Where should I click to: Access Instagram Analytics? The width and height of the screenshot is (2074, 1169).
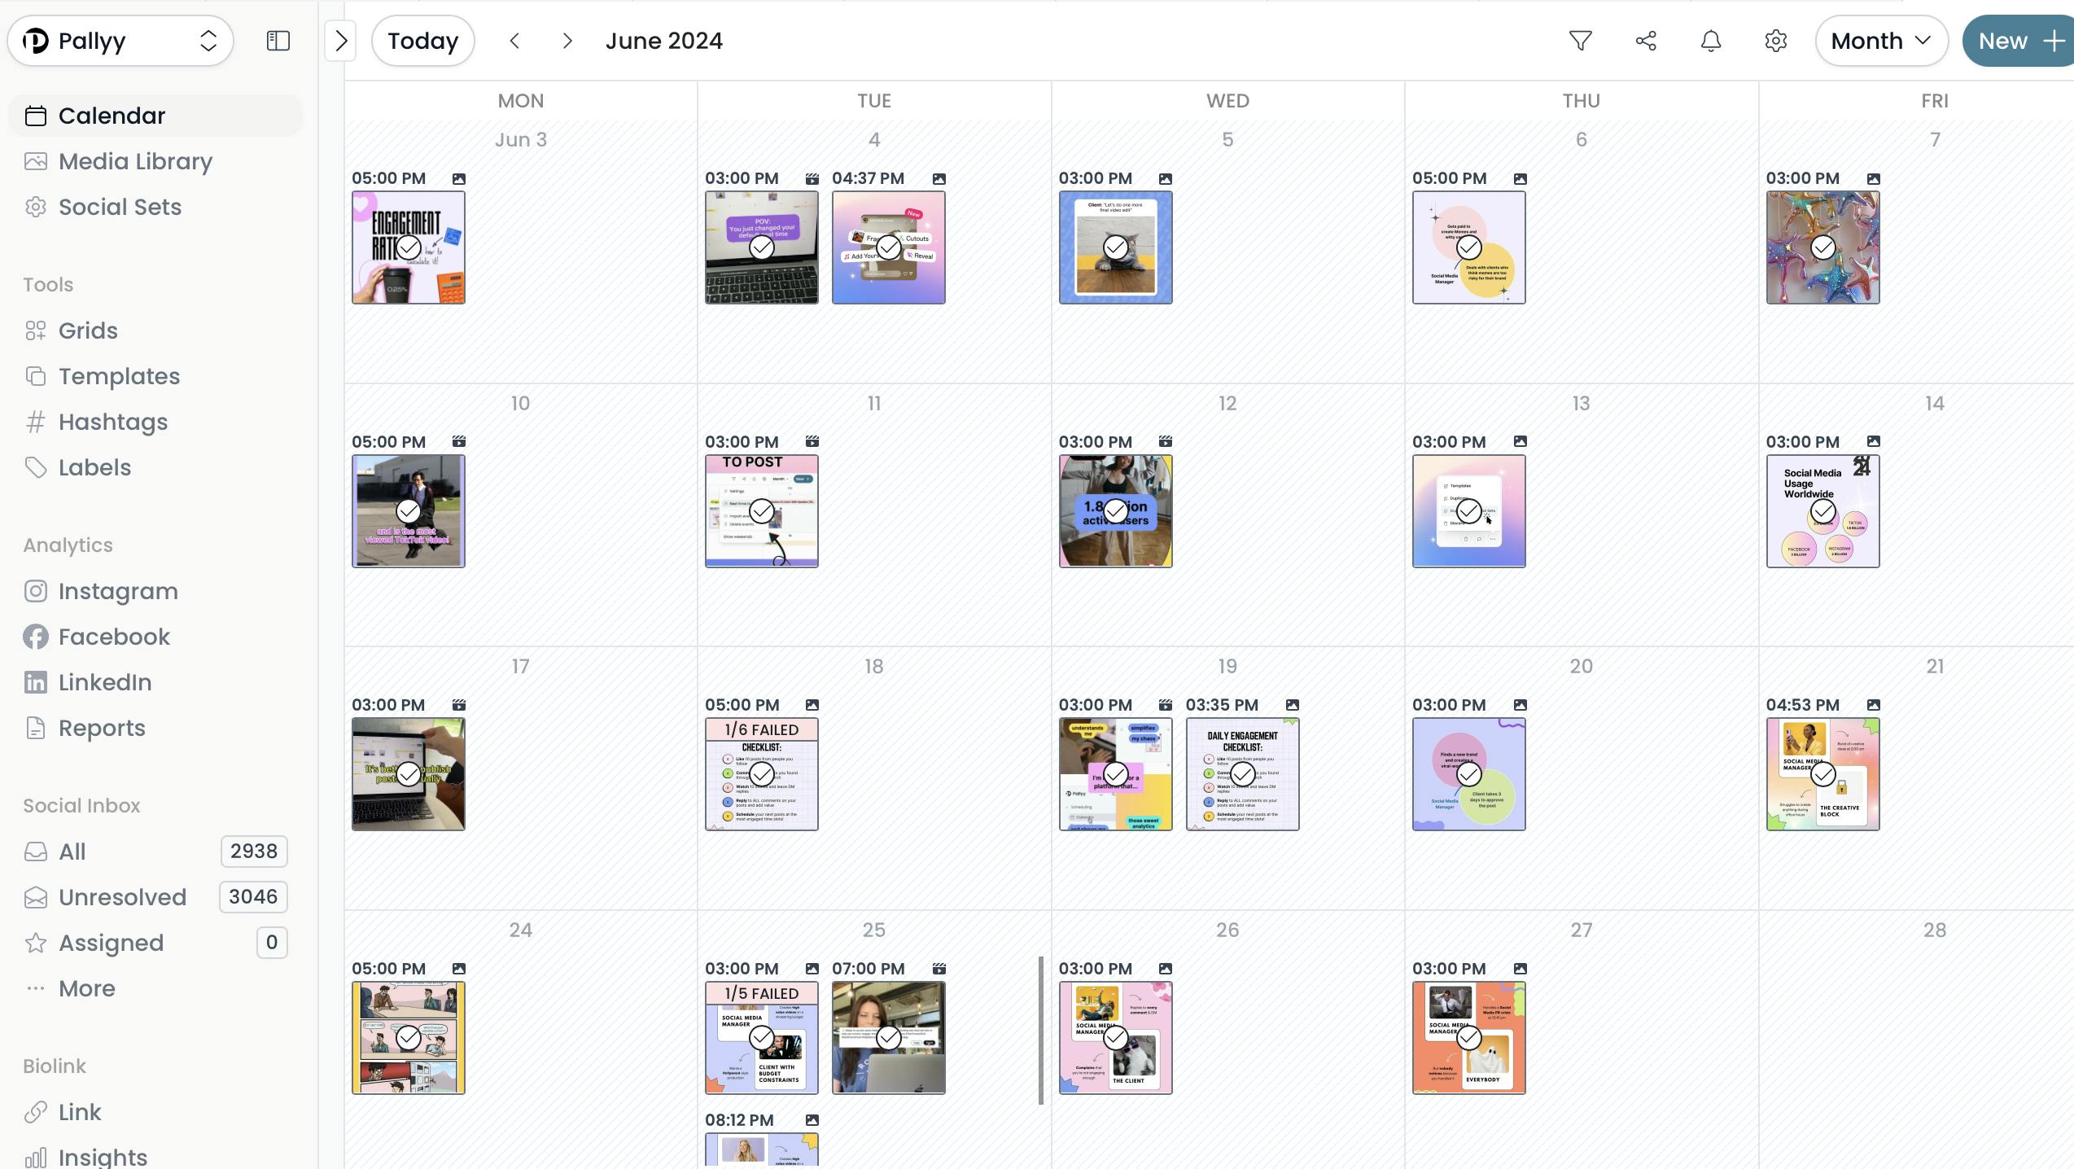pyautogui.click(x=117, y=591)
